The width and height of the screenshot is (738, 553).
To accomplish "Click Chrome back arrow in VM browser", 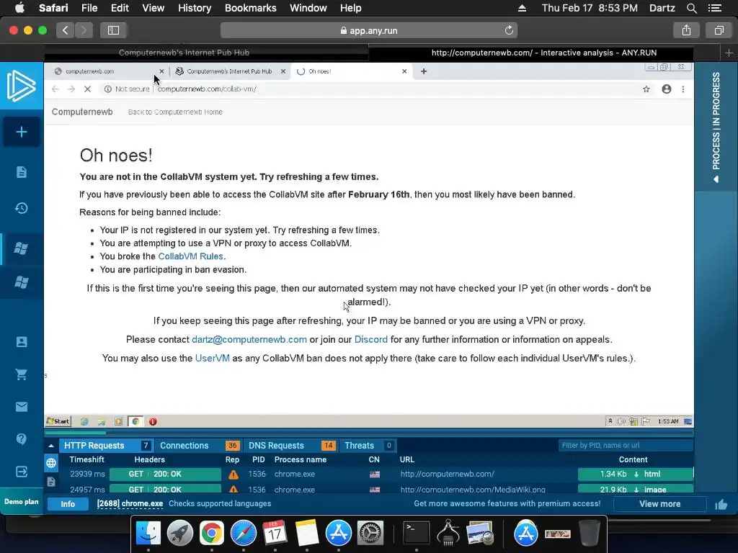I will [55, 89].
